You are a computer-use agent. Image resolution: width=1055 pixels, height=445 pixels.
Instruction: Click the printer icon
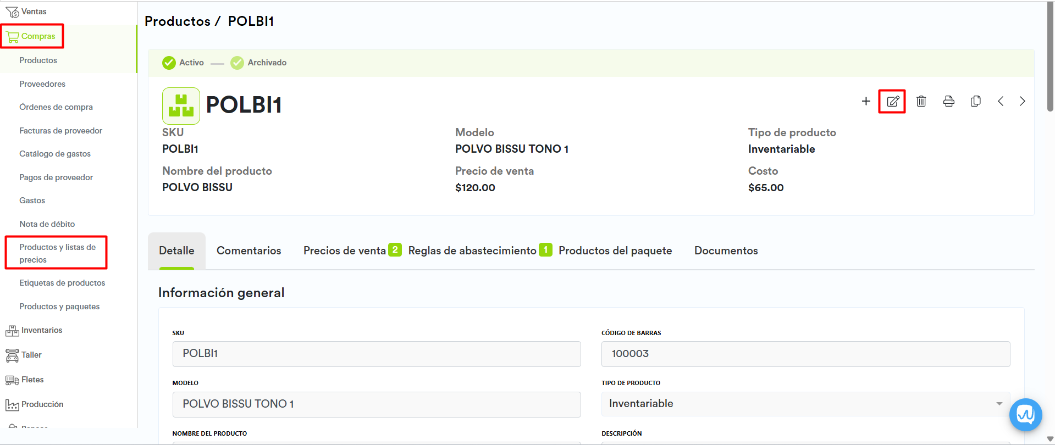tap(948, 101)
